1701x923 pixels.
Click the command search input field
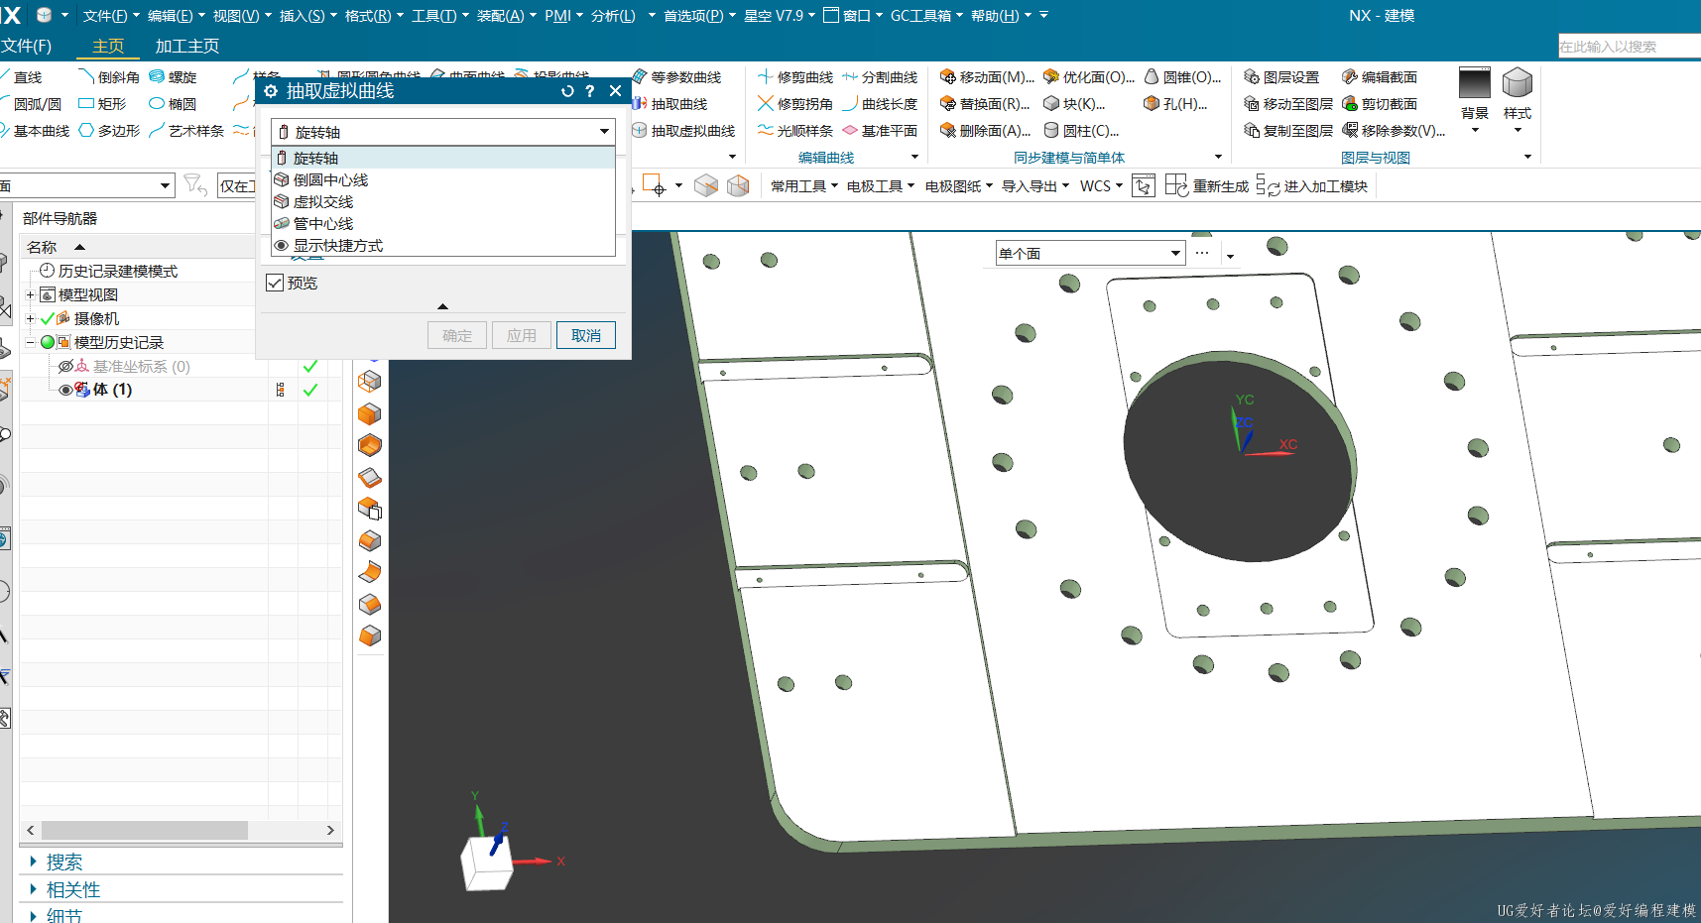(1629, 47)
